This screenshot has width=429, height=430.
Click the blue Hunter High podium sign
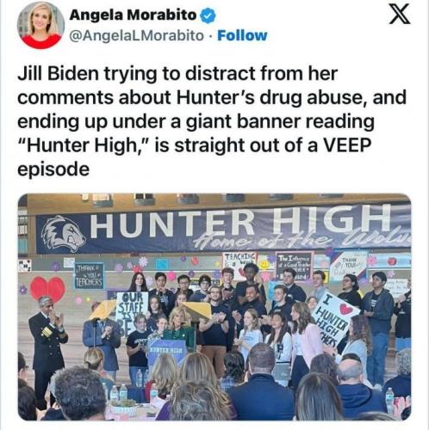166,352
